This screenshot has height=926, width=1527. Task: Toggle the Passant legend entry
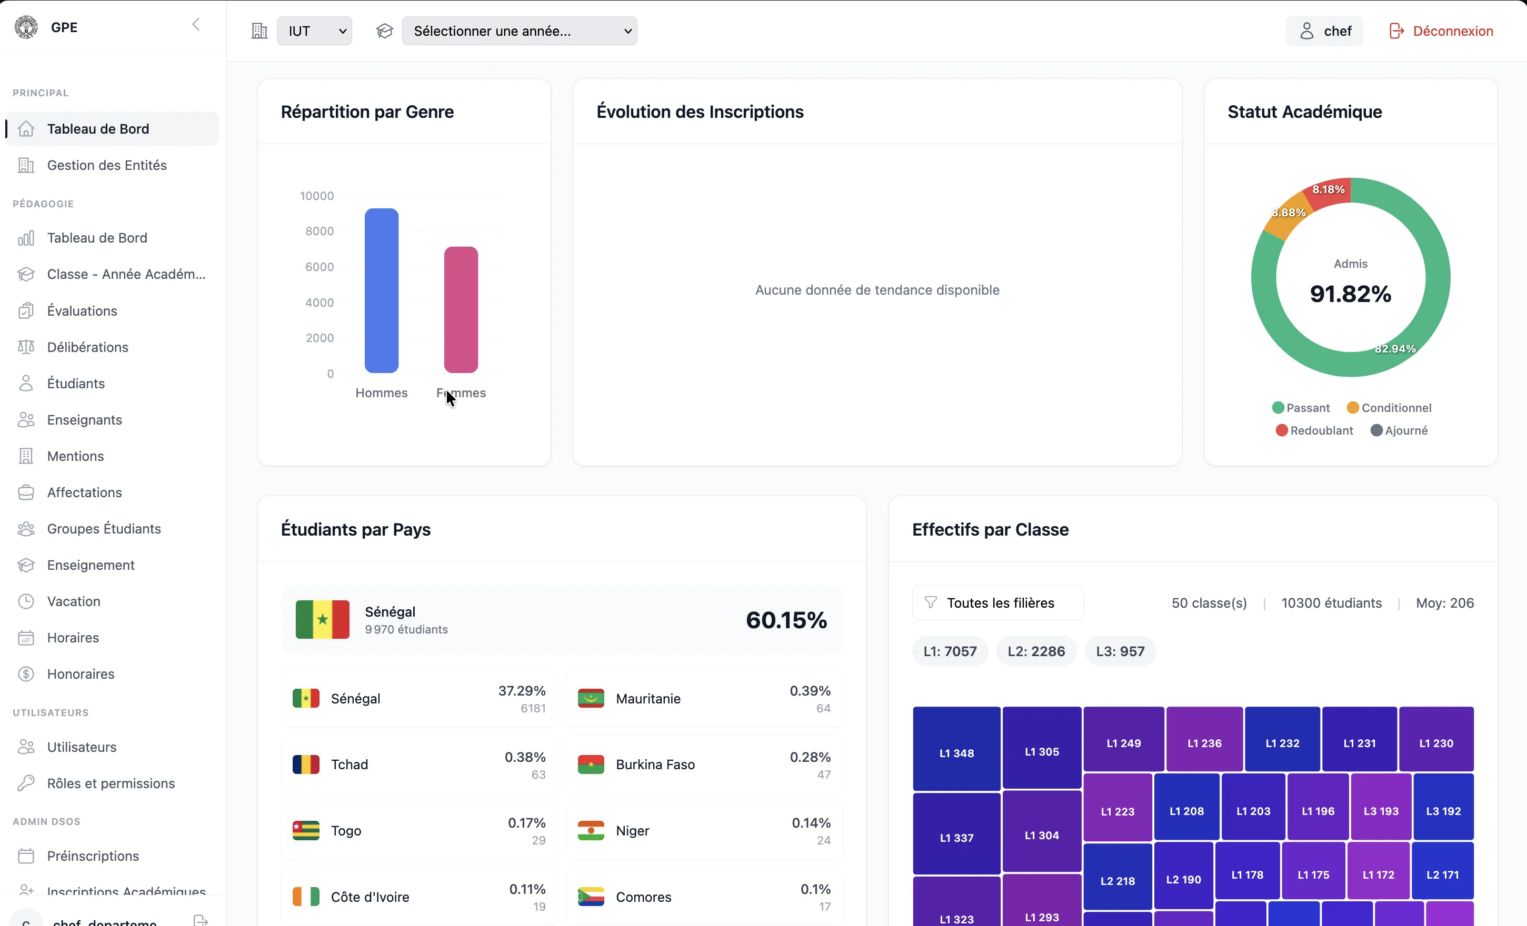point(1301,408)
